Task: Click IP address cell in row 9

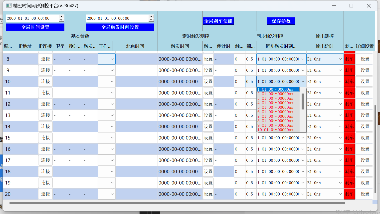Action: coord(25,70)
